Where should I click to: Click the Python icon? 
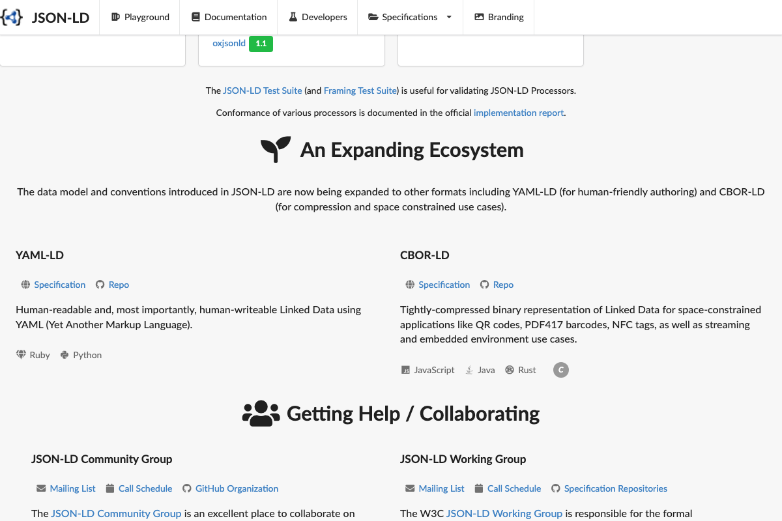65,355
